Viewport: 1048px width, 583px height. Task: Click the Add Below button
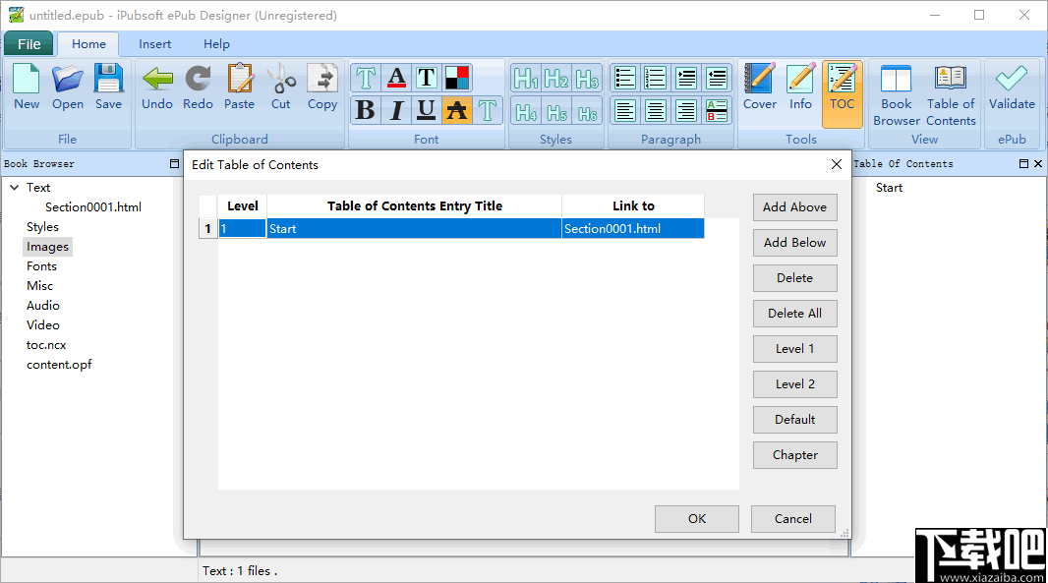coord(794,242)
